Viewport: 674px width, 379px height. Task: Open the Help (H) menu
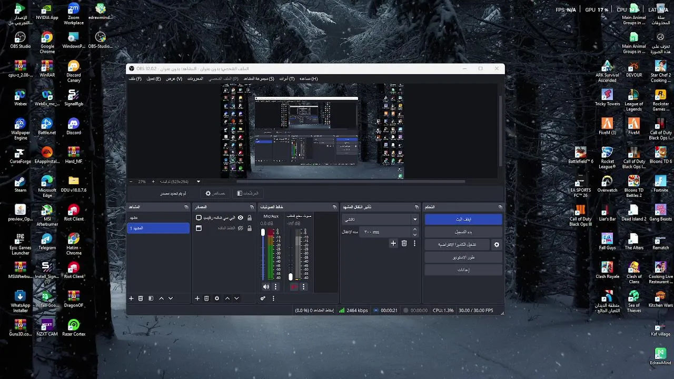pos(309,78)
